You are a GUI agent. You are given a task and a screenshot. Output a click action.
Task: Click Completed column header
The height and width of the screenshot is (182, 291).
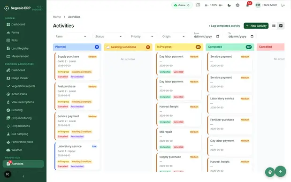click(230, 47)
